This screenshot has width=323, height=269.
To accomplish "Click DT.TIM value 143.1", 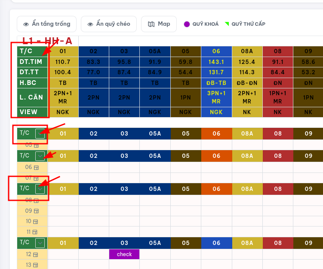I will pyautogui.click(x=216, y=62).
